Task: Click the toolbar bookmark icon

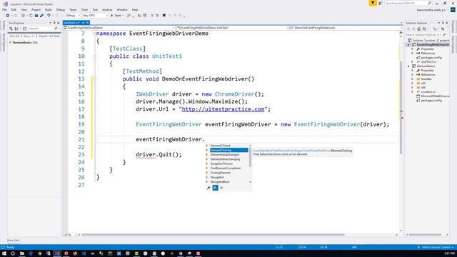Action: tap(164, 16)
